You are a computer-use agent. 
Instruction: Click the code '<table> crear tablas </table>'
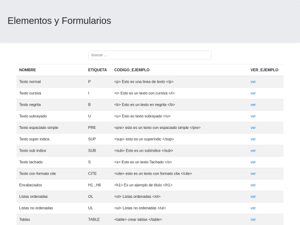138,219
